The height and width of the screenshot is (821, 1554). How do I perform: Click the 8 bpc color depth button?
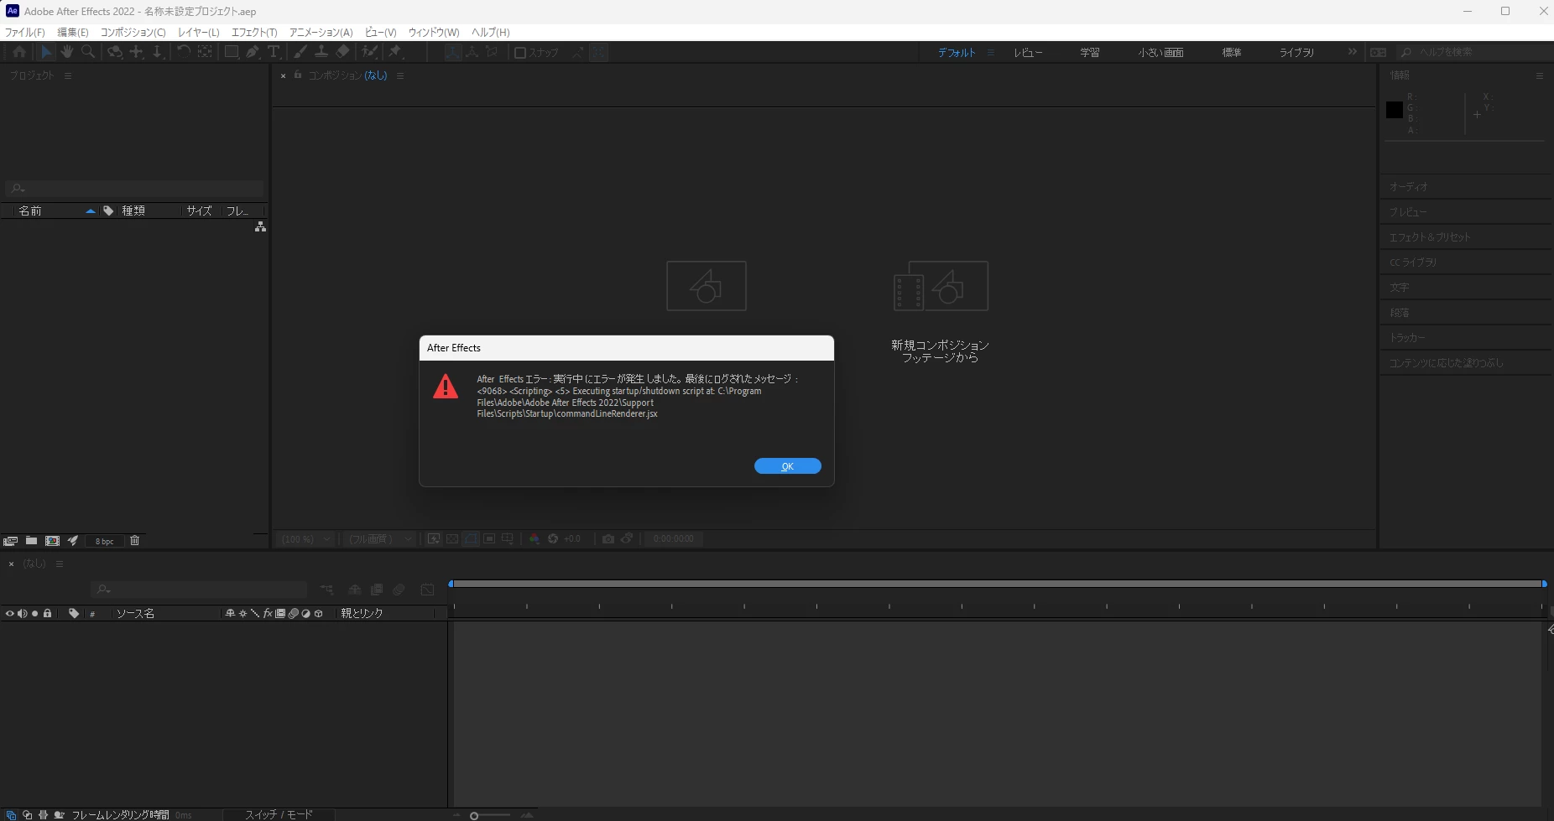point(104,541)
